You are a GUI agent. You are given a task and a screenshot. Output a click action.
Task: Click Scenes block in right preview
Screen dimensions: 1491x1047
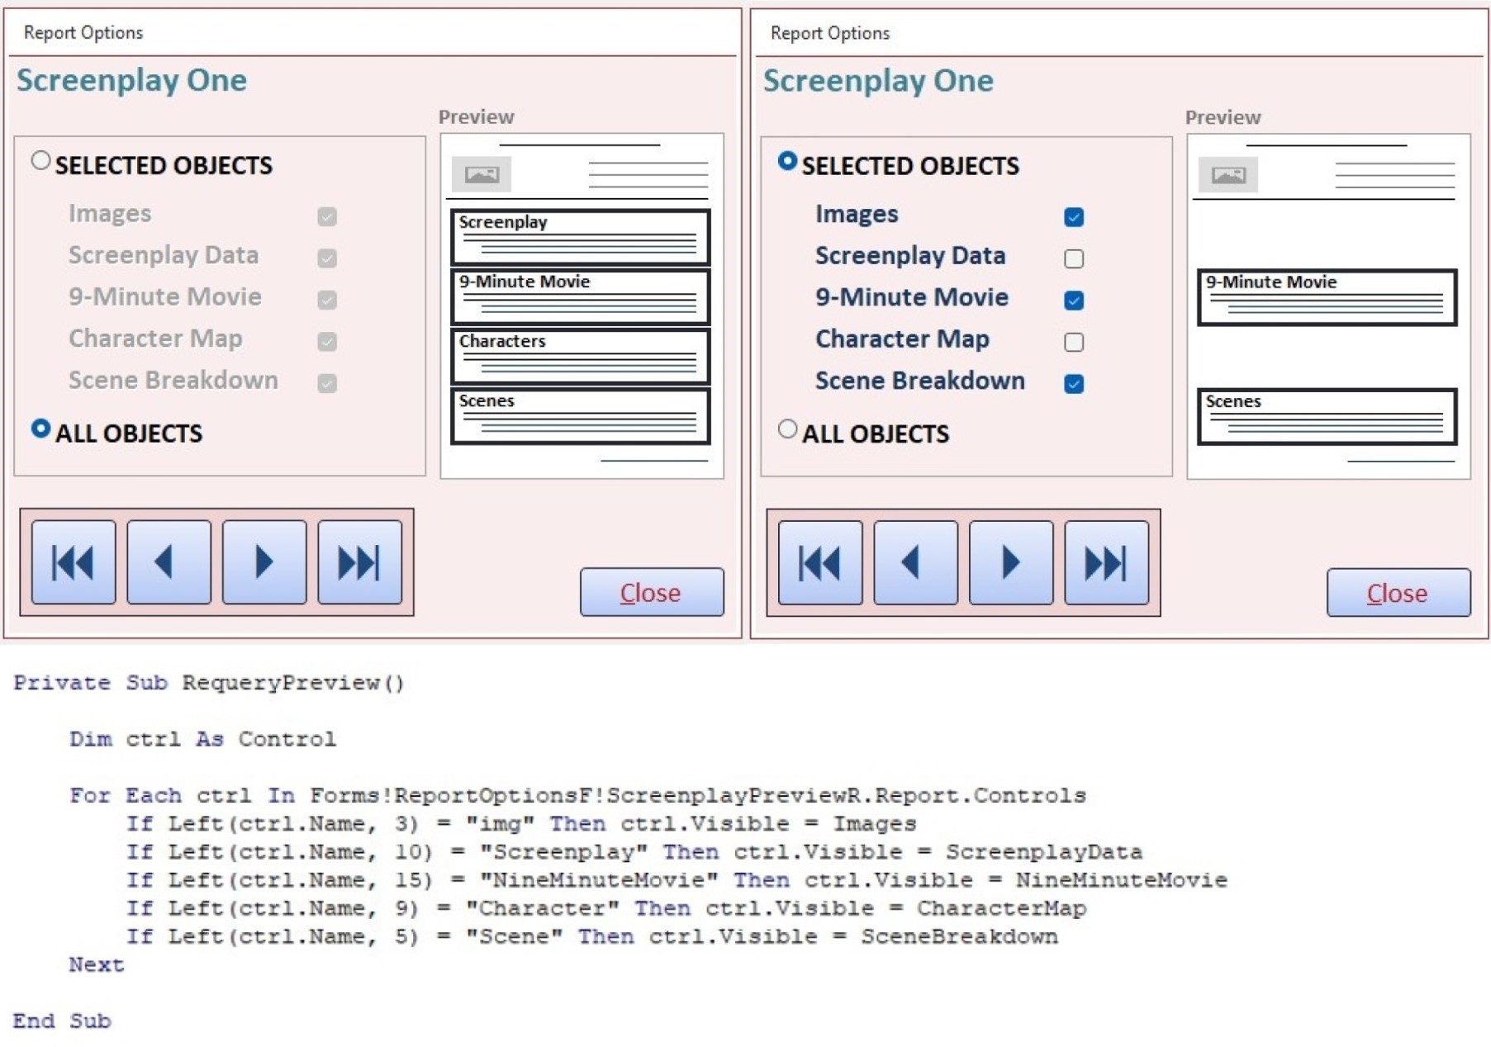(x=1327, y=417)
